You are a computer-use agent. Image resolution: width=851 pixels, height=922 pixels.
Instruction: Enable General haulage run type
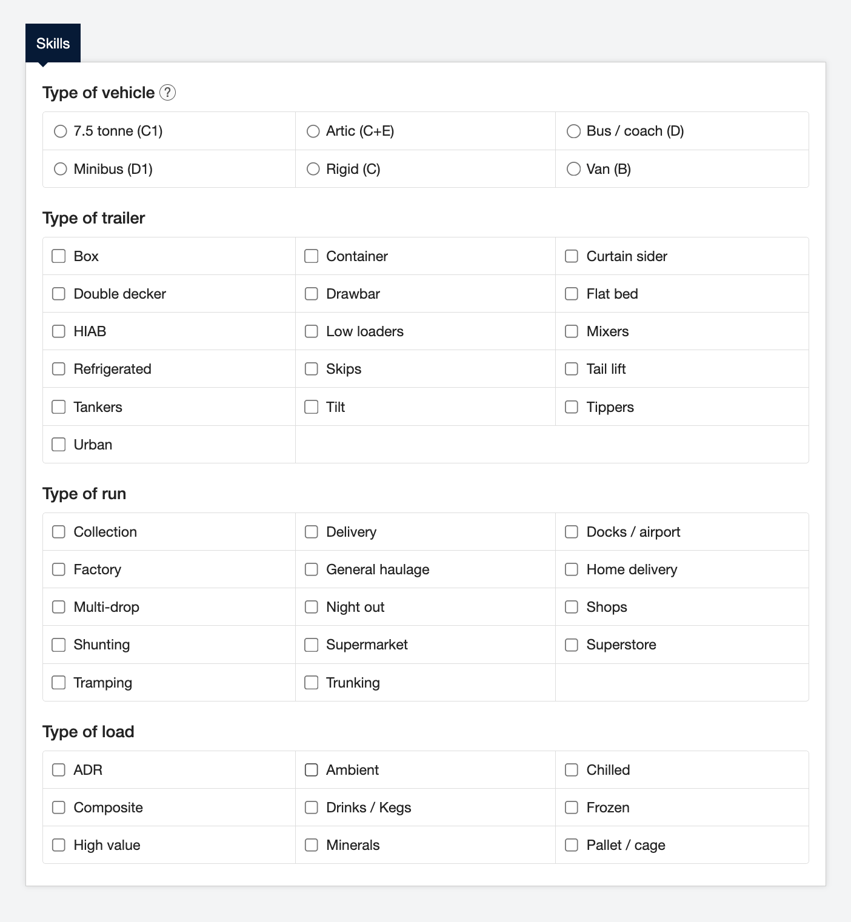312,569
